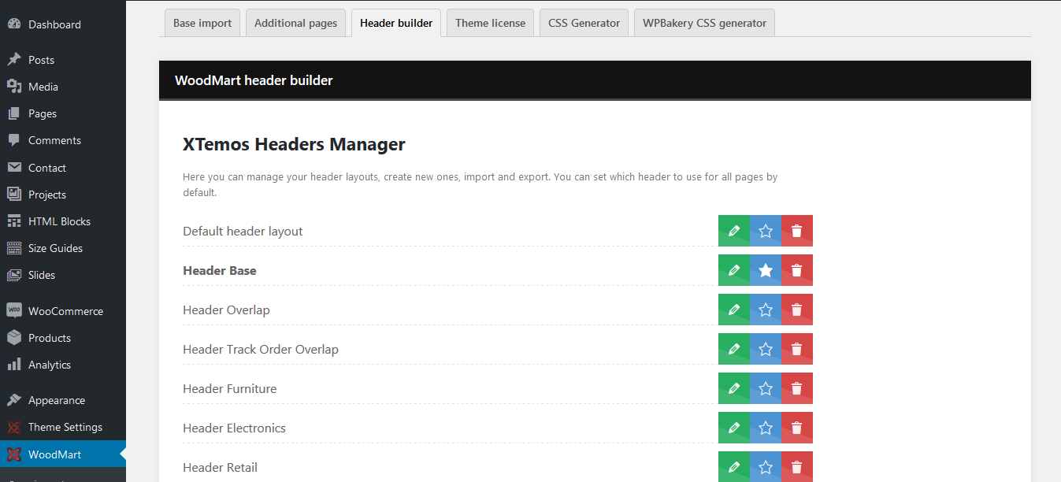Open the Media library menu
The image size is (1061, 482).
click(63, 87)
